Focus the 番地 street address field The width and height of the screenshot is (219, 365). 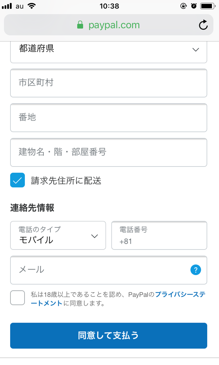pos(109,118)
